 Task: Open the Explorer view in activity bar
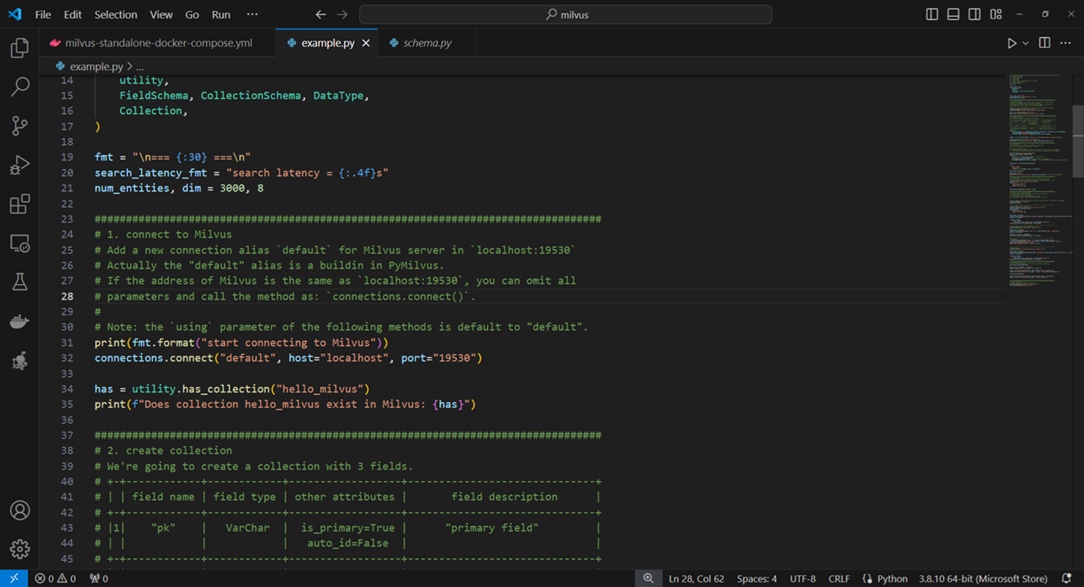click(x=20, y=48)
